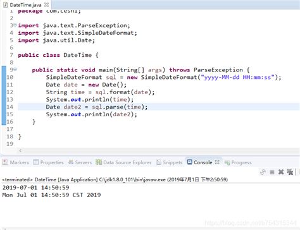Click the Terminate square icon in Console toolbar

[x=272, y=172]
